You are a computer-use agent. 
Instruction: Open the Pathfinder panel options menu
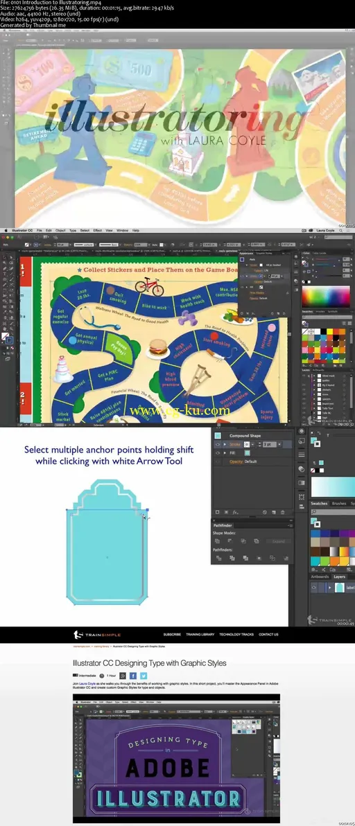point(291,526)
